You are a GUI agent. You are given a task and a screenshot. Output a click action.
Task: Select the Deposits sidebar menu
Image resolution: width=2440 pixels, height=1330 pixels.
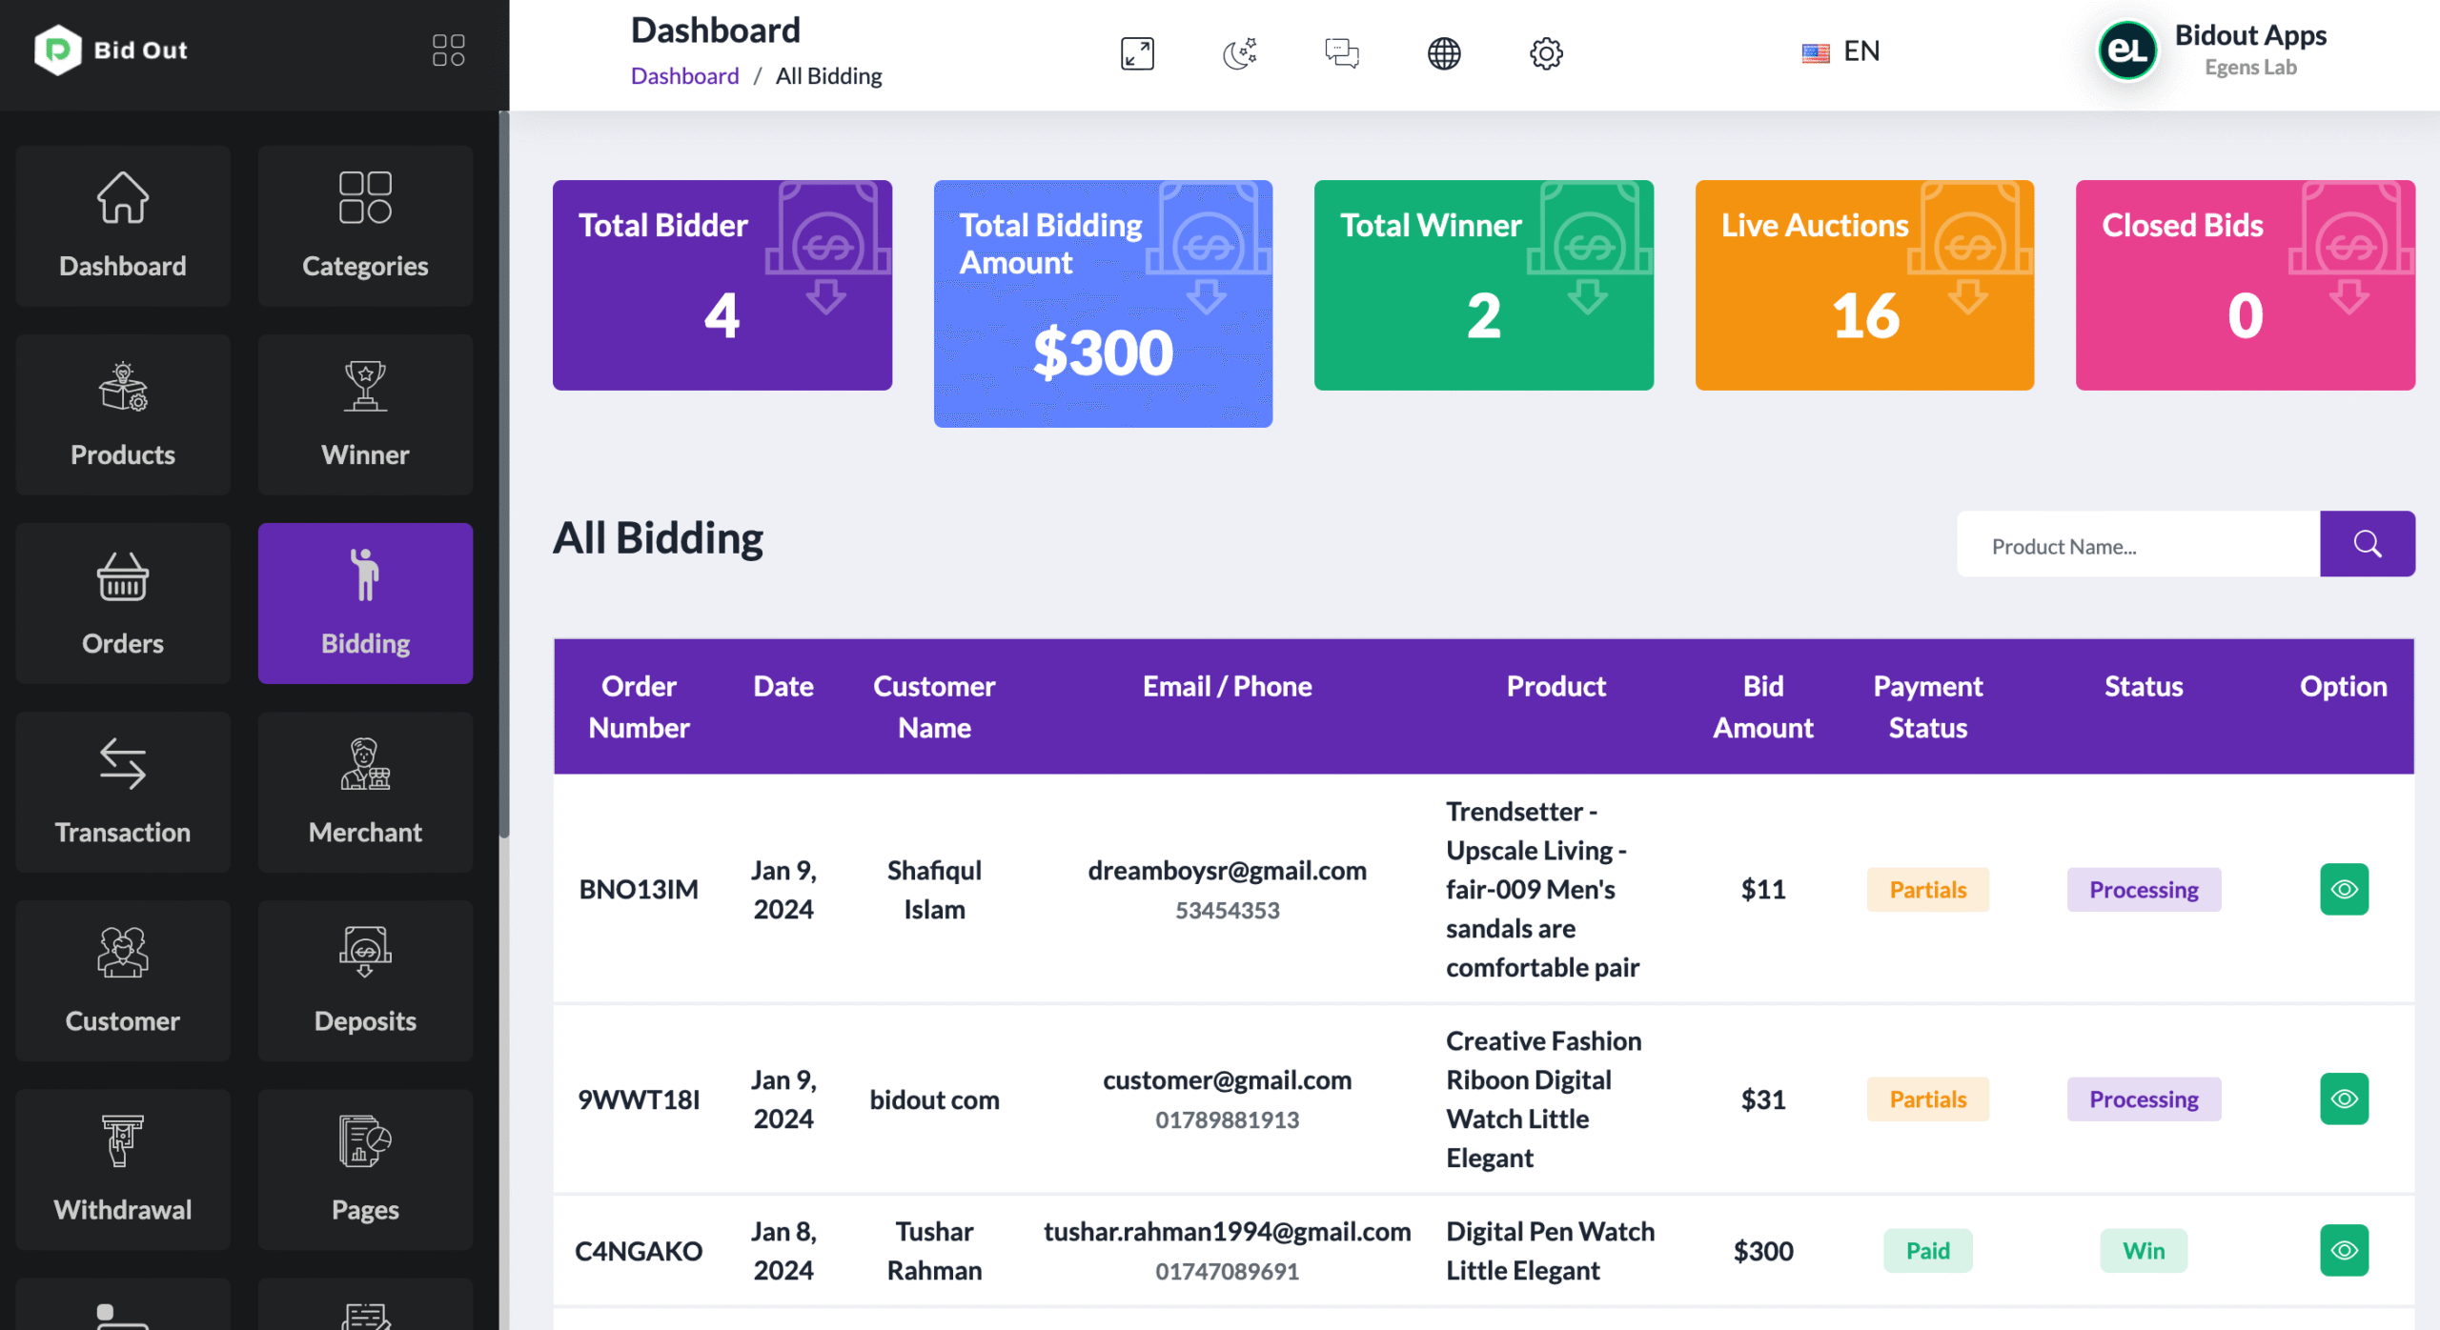click(365, 980)
